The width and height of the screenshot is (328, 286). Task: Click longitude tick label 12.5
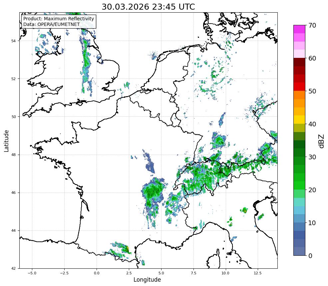258,273
